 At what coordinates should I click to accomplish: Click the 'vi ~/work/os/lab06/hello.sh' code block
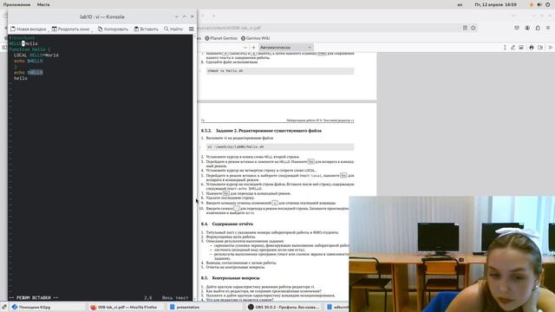coord(279,146)
